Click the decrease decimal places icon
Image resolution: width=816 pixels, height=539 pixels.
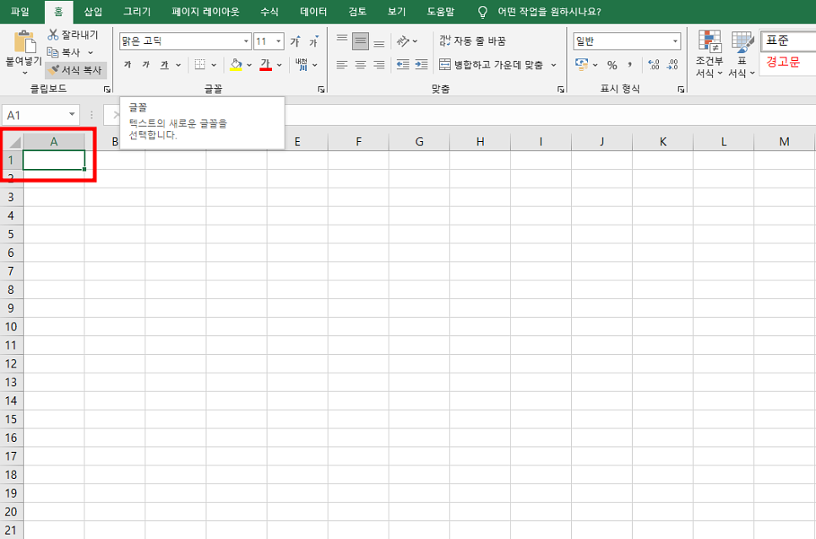pyautogui.click(x=672, y=64)
